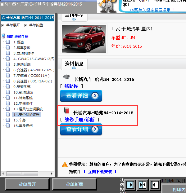Click the view control right-arrow icon

click(x=130, y=185)
